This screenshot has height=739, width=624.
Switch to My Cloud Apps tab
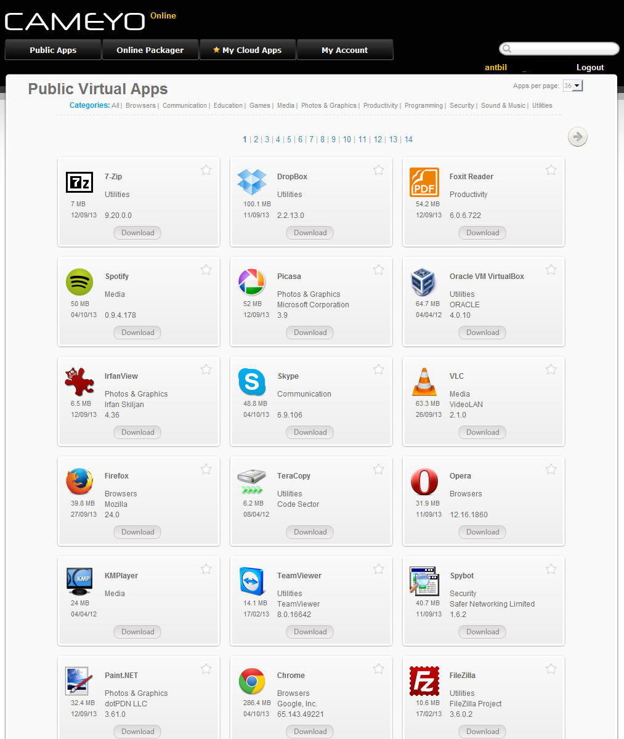point(248,50)
